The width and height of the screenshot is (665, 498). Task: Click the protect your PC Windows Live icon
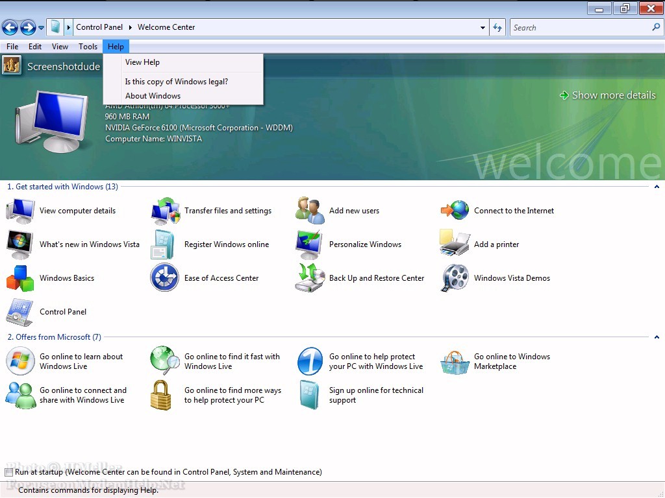pyautogui.click(x=310, y=361)
